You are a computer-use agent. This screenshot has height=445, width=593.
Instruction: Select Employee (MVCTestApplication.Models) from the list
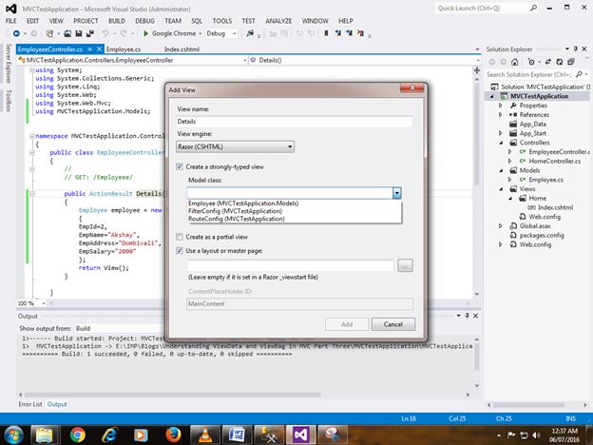pos(243,203)
